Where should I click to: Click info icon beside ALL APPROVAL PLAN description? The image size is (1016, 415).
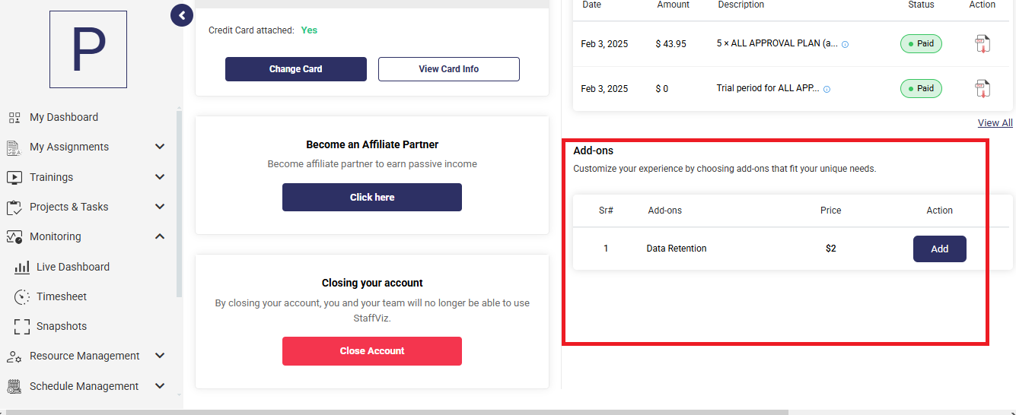(x=845, y=44)
